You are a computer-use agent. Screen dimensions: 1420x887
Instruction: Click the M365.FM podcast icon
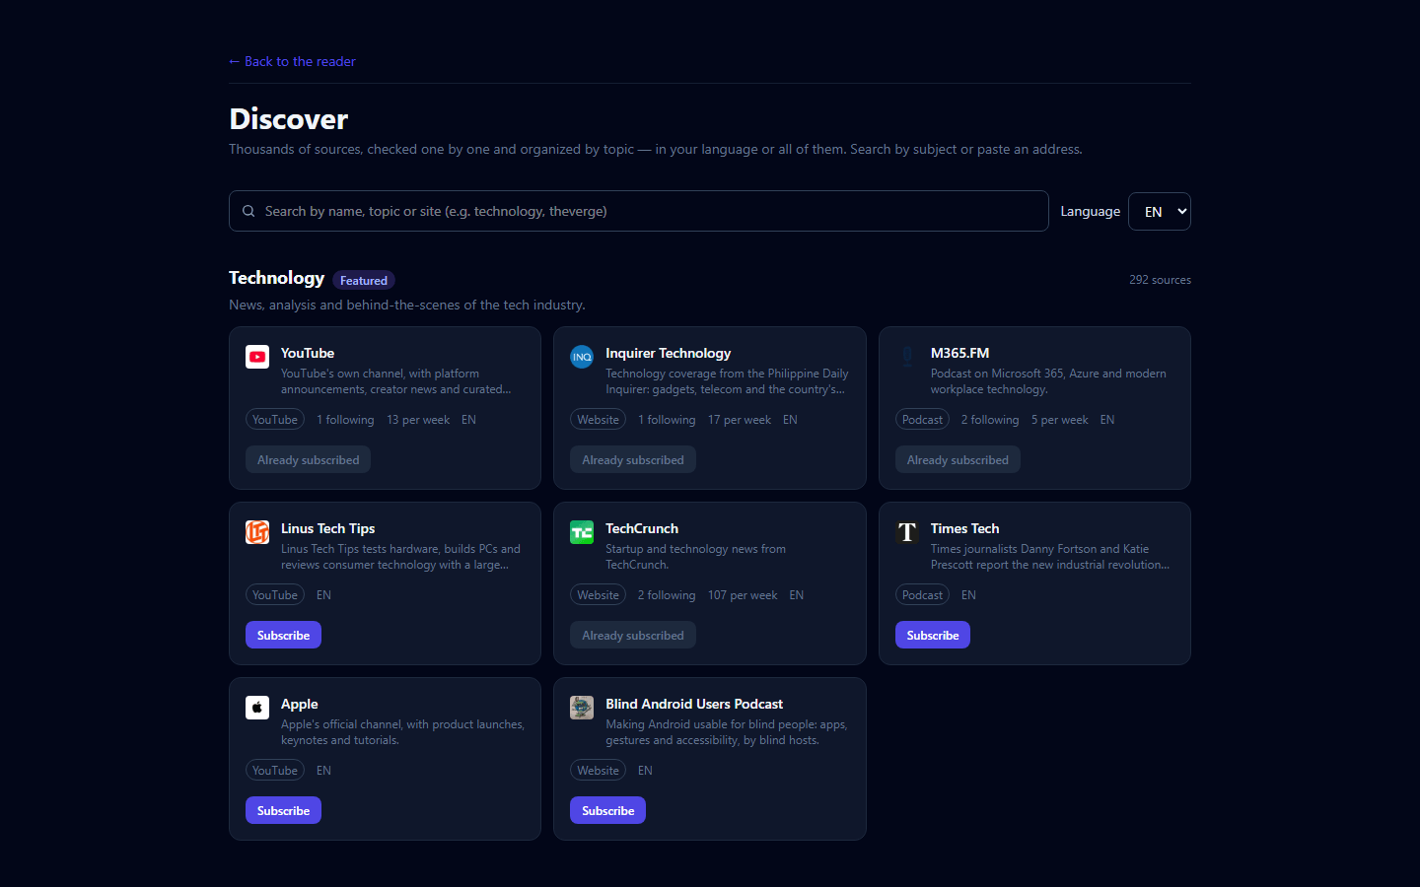pos(907,357)
